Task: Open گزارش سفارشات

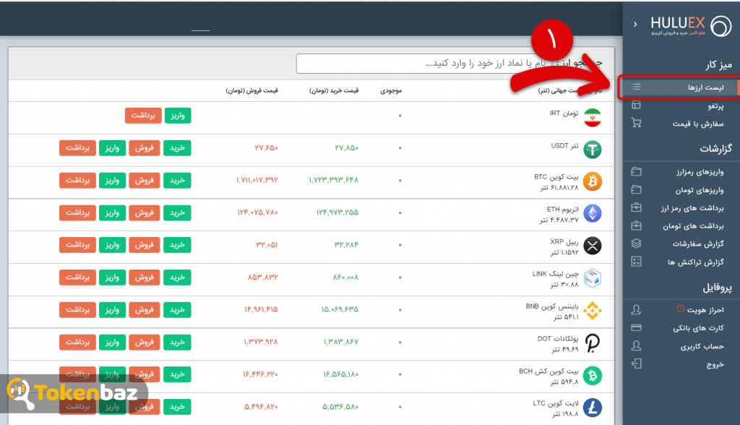Action: [x=698, y=244]
